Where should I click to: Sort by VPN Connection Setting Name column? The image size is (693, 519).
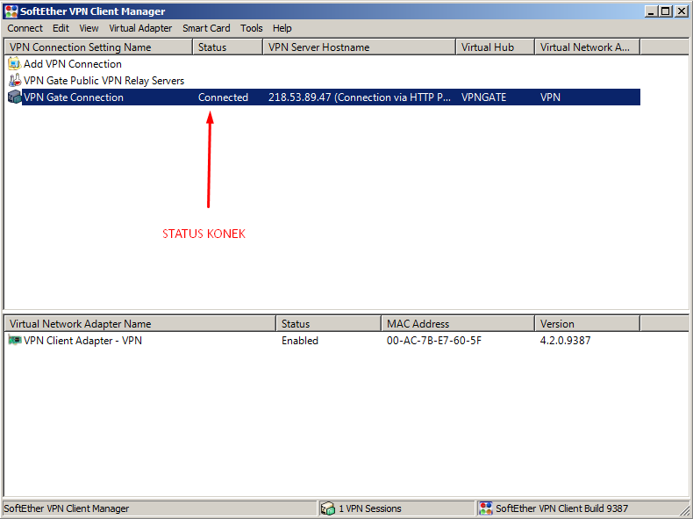tap(98, 47)
